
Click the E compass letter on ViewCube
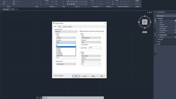click(x=150, y=22)
